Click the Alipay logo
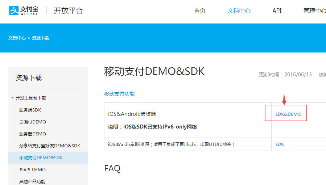326x185 pixels. tap(24, 10)
